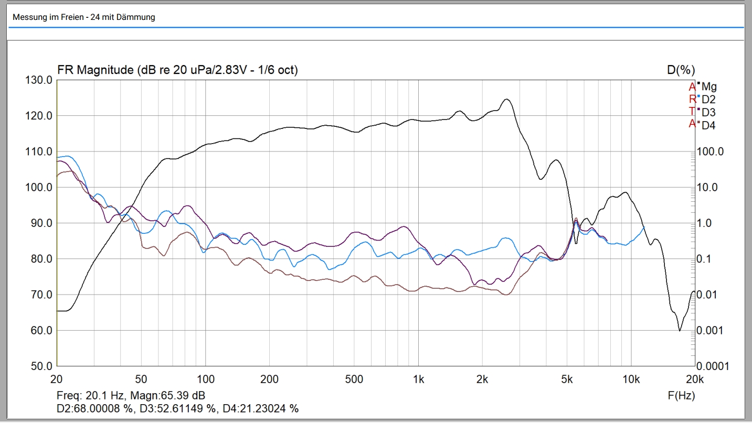This screenshot has width=752, height=423.
Task: Click the 20k frequency axis label
Action: click(x=695, y=379)
